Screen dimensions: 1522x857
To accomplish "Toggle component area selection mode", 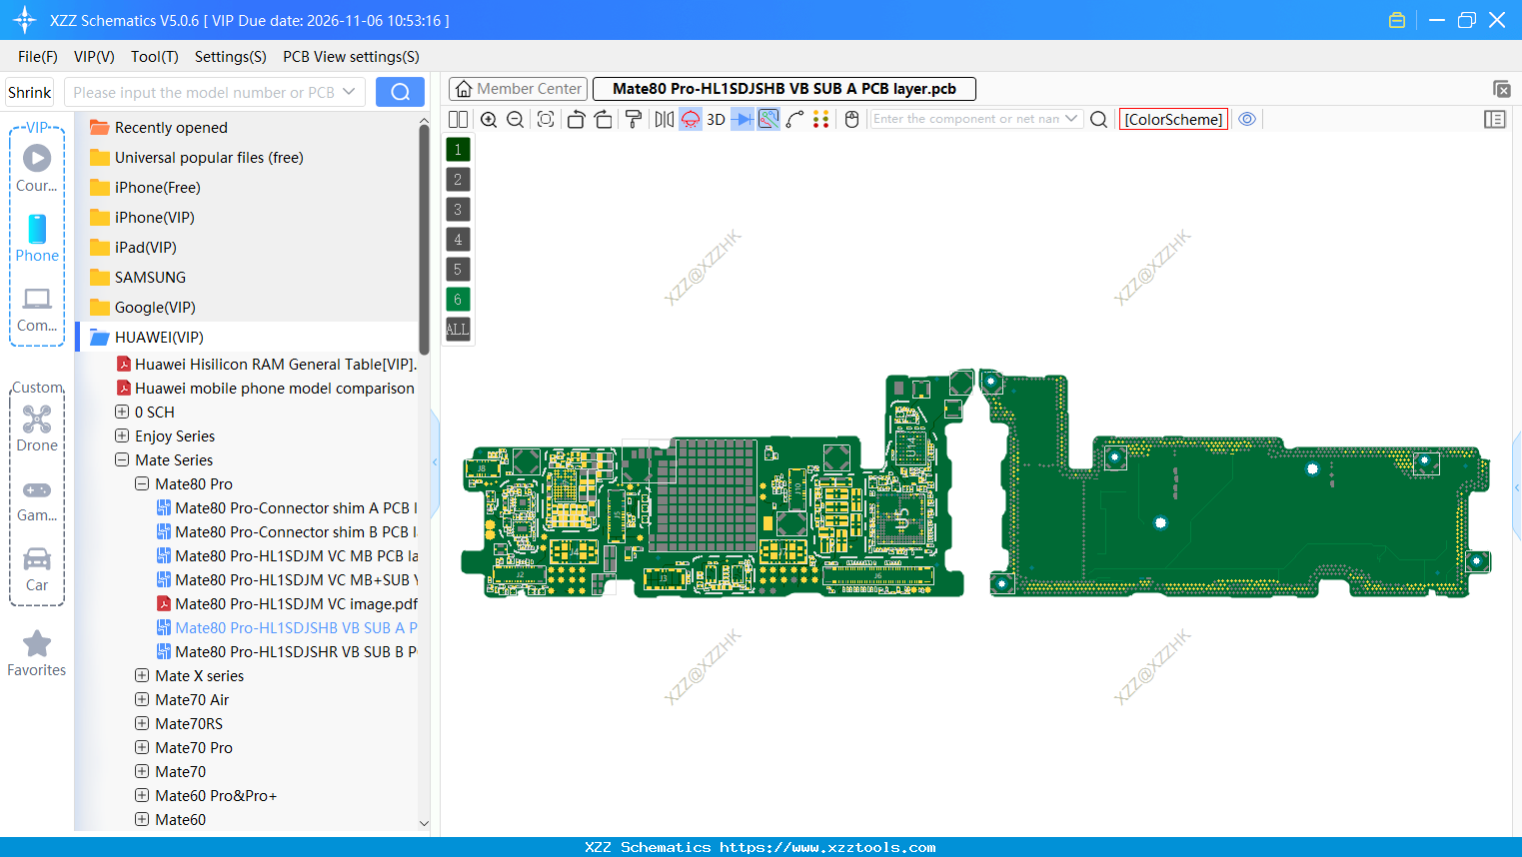I will pyautogui.click(x=767, y=119).
